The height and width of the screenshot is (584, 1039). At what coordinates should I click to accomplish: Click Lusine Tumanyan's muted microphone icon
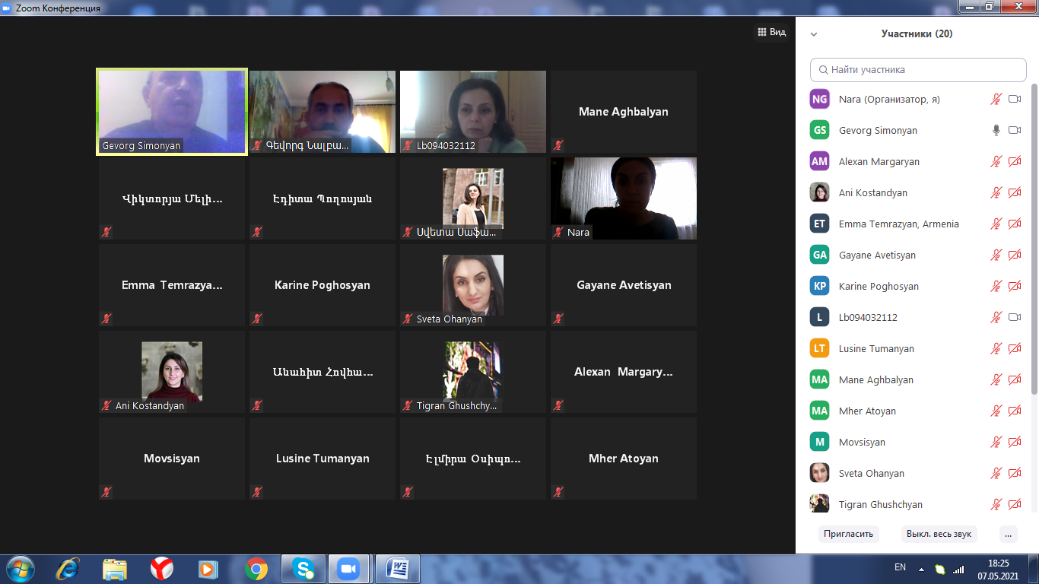(x=996, y=348)
